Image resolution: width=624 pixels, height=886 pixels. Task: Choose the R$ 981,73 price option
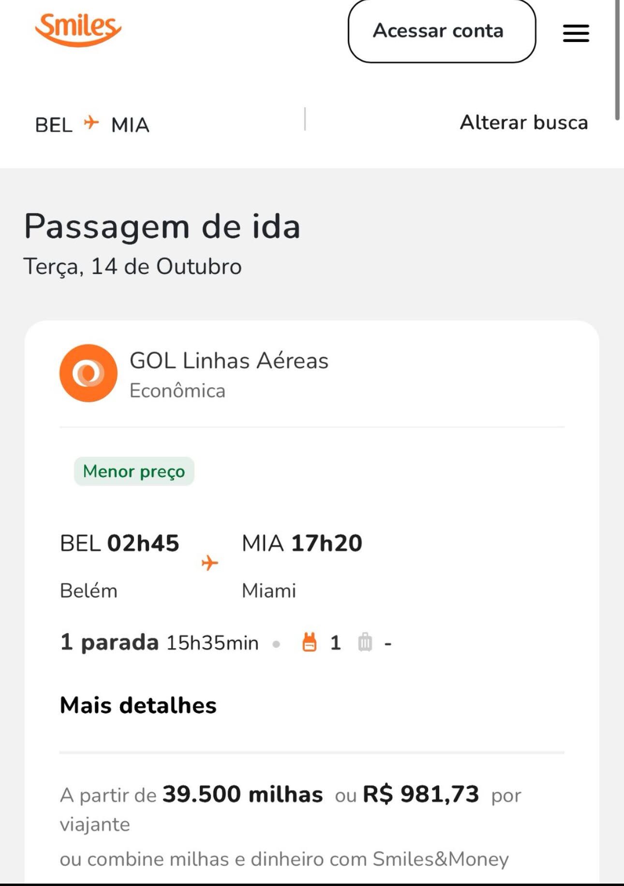[421, 794]
